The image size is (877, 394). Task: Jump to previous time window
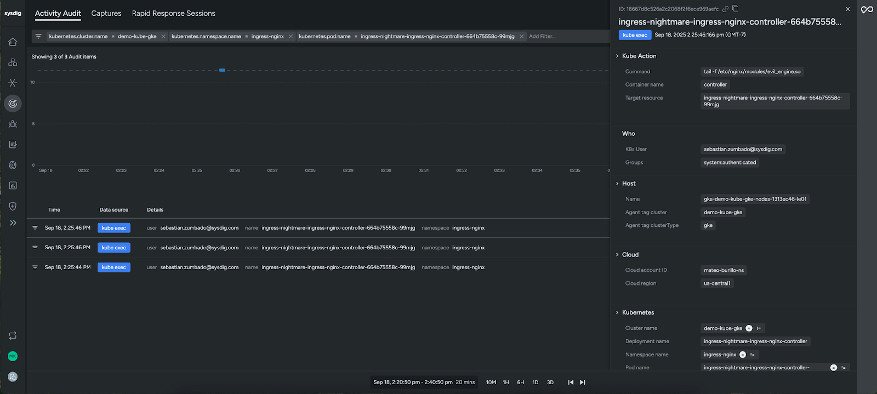(x=571, y=382)
